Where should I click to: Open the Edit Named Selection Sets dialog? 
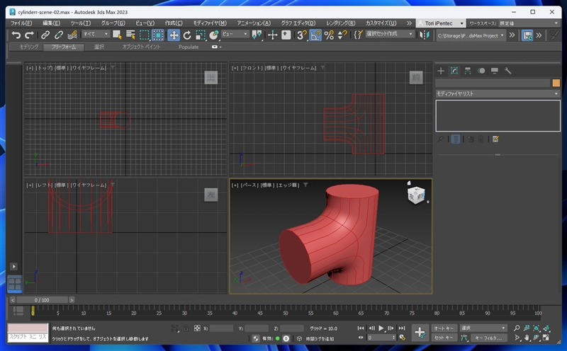point(358,35)
